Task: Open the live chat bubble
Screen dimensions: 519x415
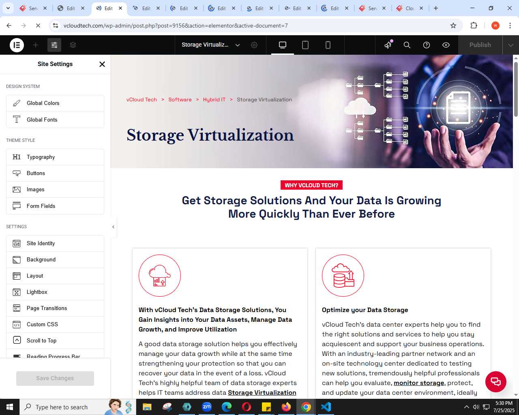Action: pos(495,381)
